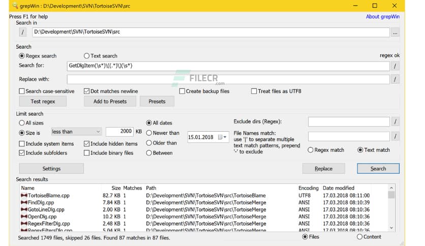425x246 pixels.
Task: Toggle Dot matches newline checkbox
Action: coord(87,91)
